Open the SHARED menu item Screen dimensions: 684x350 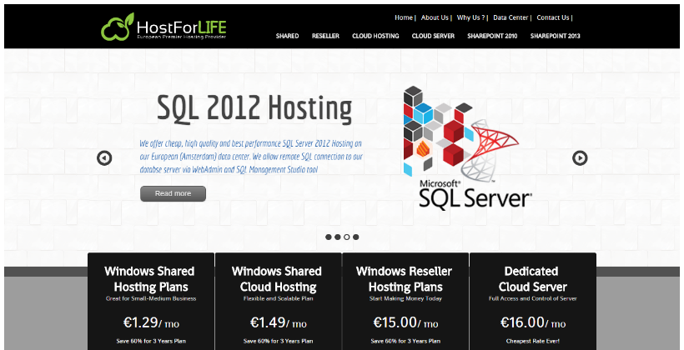pos(287,36)
